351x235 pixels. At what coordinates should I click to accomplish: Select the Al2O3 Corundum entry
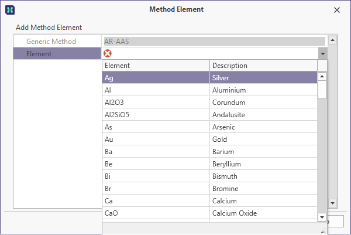coord(210,102)
